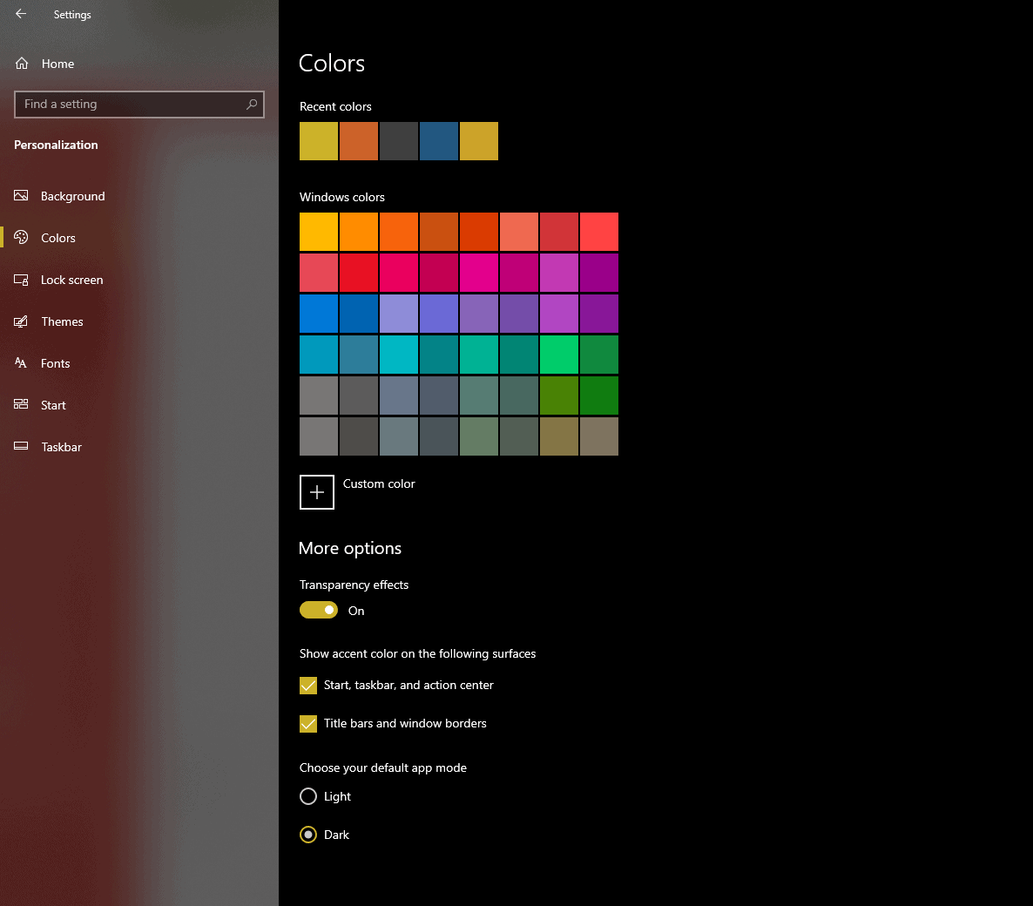The width and height of the screenshot is (1033, 906).
Task: Click the Colors palette icon
Action: (x=21, y=237)
